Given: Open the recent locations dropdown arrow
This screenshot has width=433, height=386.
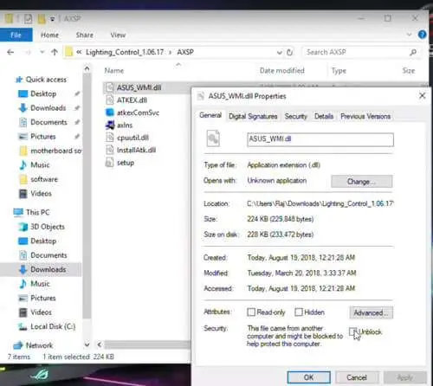Looking at the screenshot, I should 42,52.
